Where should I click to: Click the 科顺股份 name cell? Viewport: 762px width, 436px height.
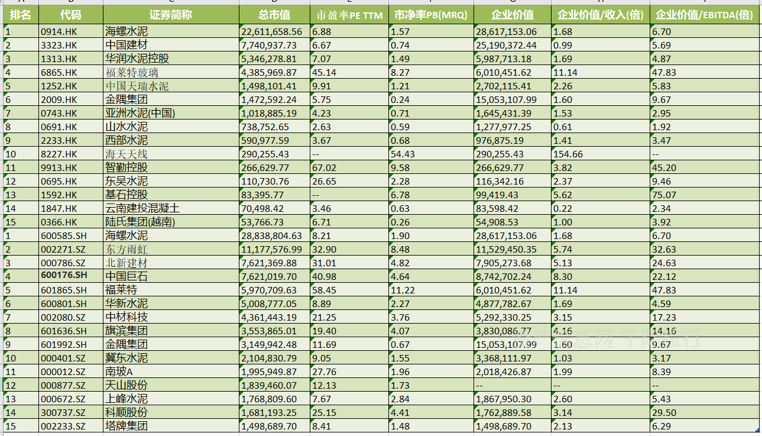[171, 413]
